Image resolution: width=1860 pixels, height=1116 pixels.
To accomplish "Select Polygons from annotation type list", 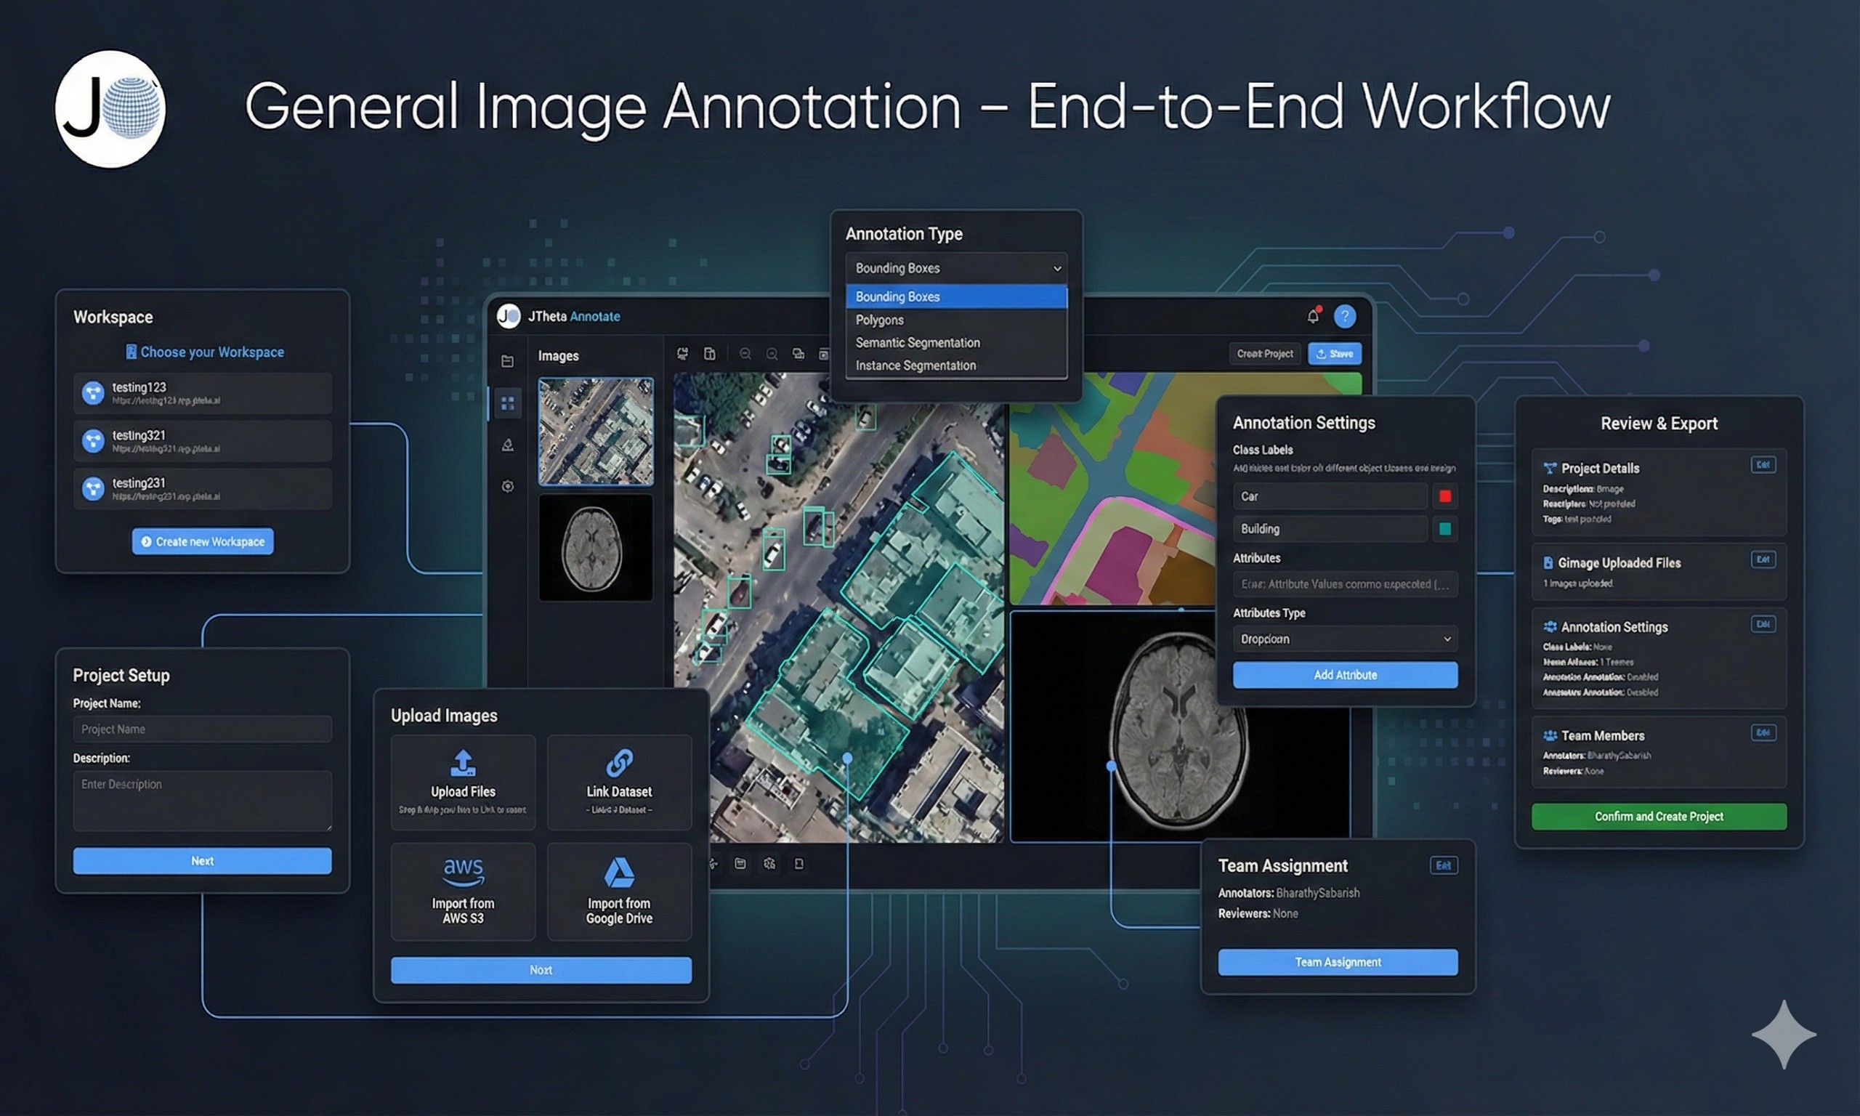I will (x=880, y=320).
